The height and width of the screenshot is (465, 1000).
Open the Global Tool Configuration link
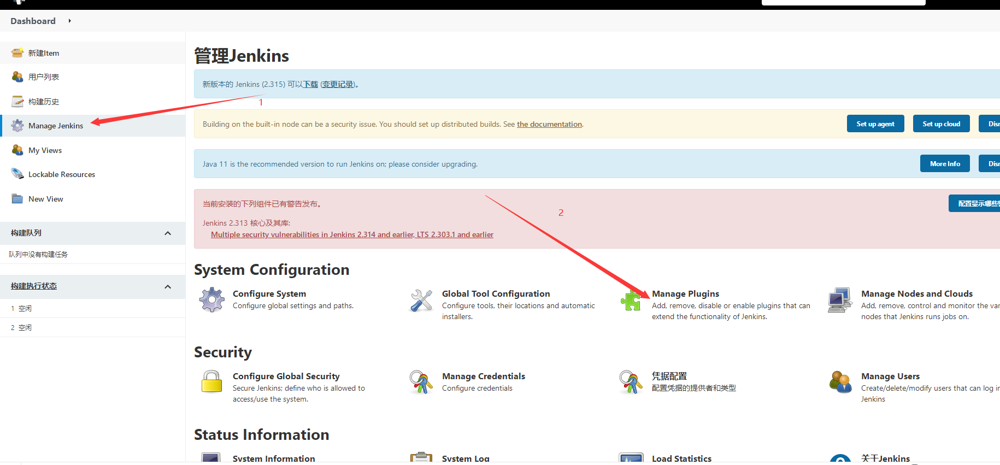click(496, 293)
